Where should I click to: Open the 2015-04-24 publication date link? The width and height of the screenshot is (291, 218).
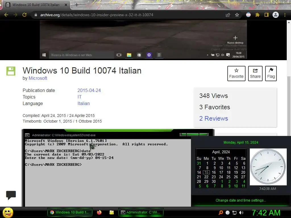coord(89,90)
